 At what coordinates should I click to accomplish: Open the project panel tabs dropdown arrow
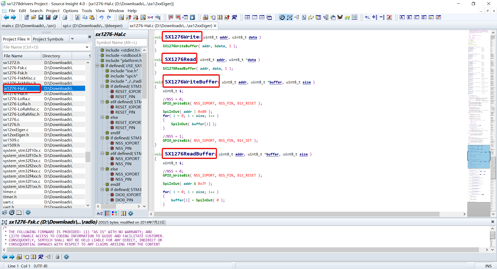pyautogui.click(x=72, y=39)
